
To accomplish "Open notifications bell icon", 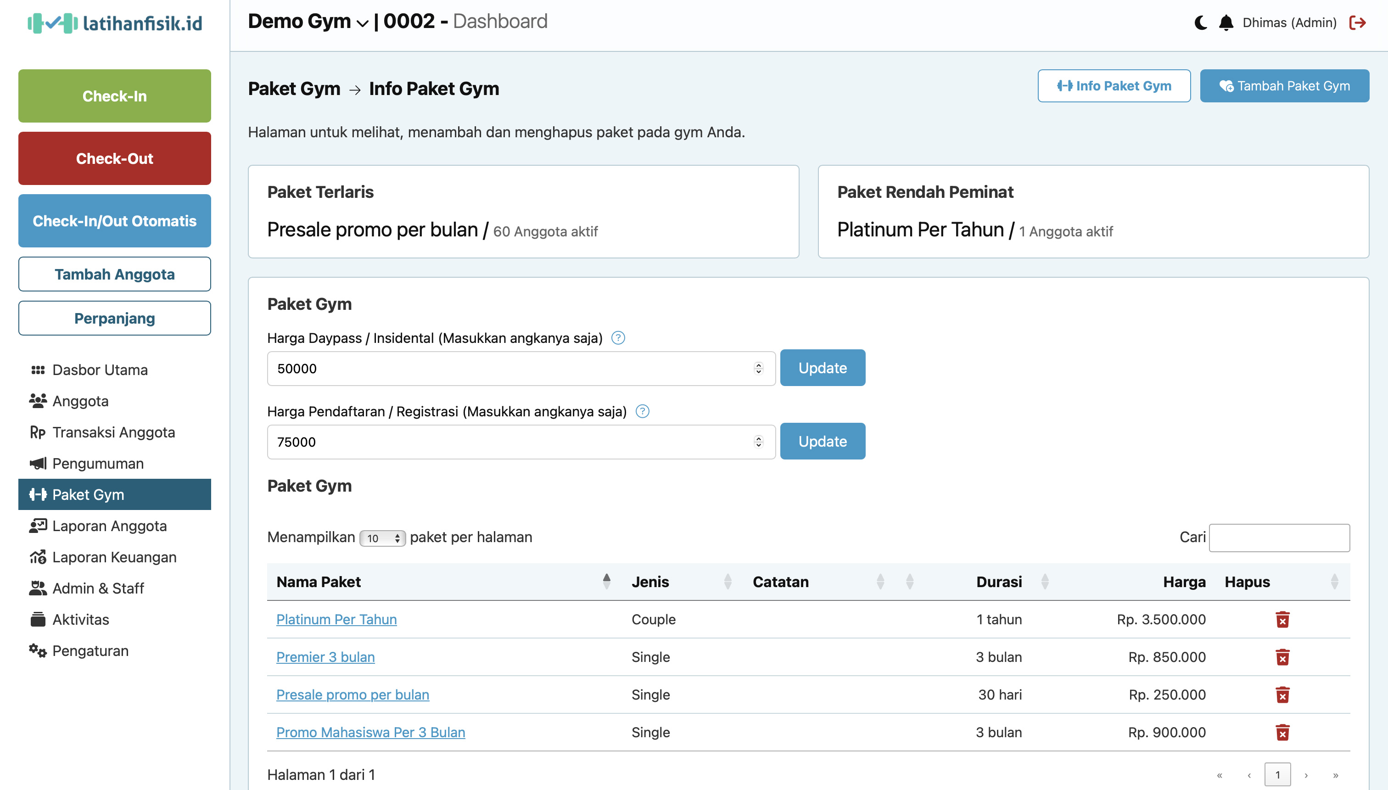I will pos(1226,23).
